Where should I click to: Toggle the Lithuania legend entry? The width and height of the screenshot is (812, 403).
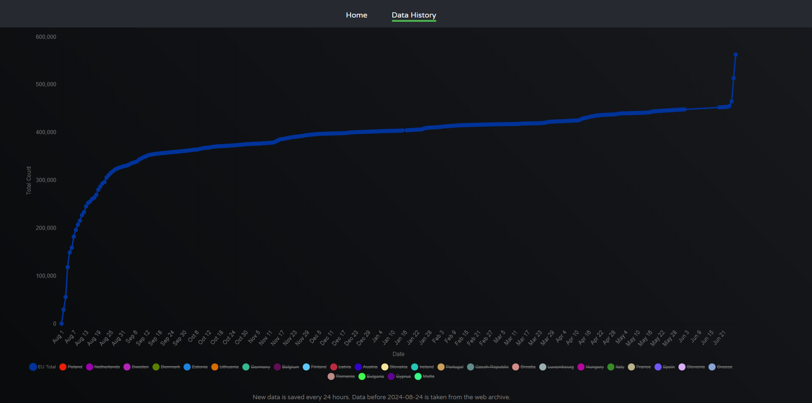tap(225, 367)
